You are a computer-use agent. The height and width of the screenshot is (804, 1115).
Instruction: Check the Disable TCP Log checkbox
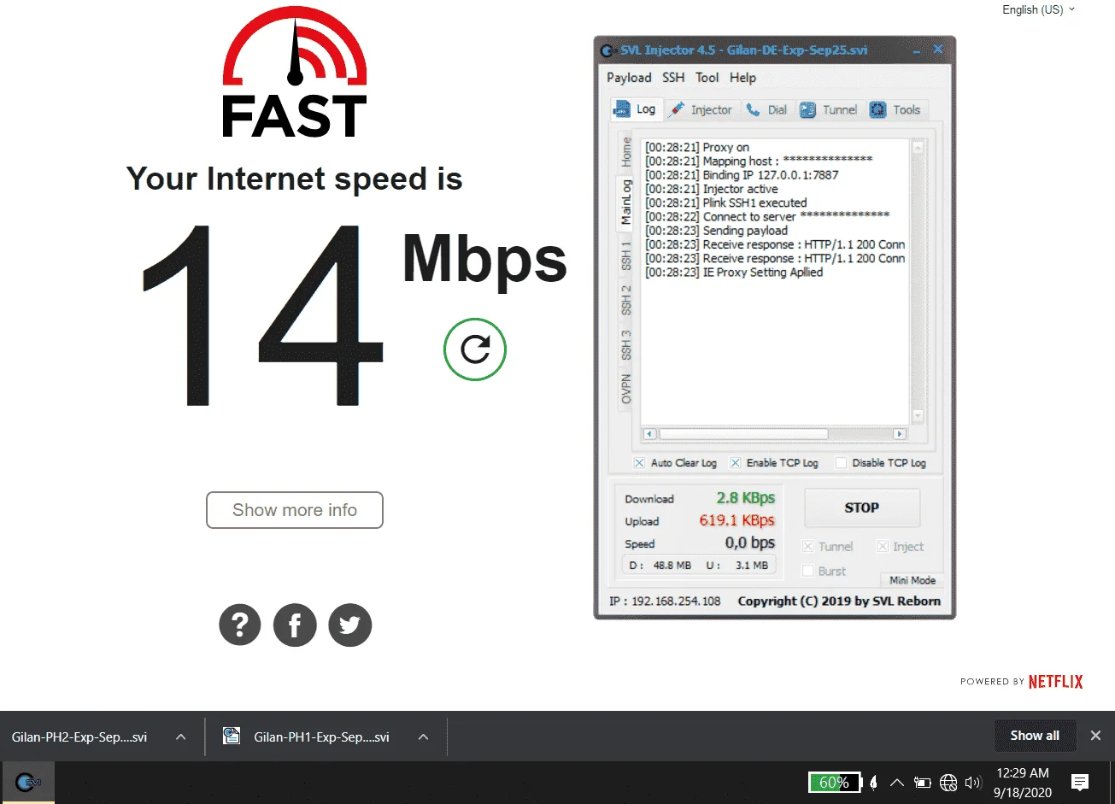click(x=841, y=463)
